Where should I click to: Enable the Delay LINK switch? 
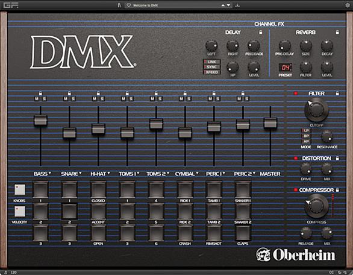click(x=211, y=62)
